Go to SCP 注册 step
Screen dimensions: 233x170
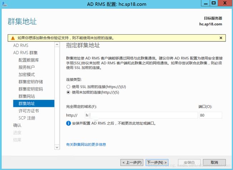tap(27, 118)
